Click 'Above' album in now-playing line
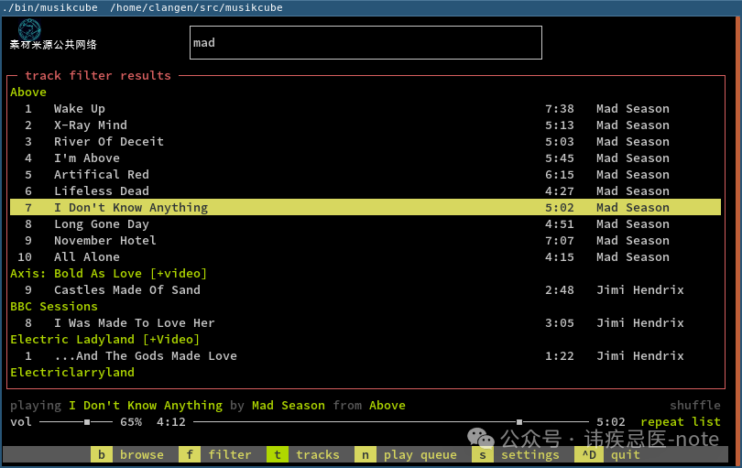The height and width of the screenshot is (468, 742). pyautogui.click(x=387, y=406)
